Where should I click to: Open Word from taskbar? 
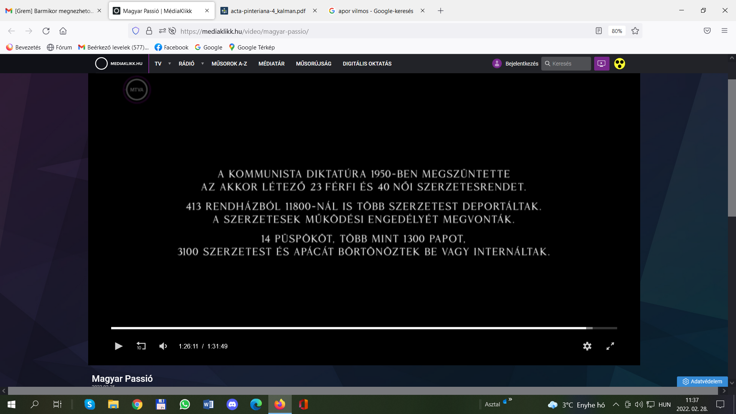tap(209, 404)
